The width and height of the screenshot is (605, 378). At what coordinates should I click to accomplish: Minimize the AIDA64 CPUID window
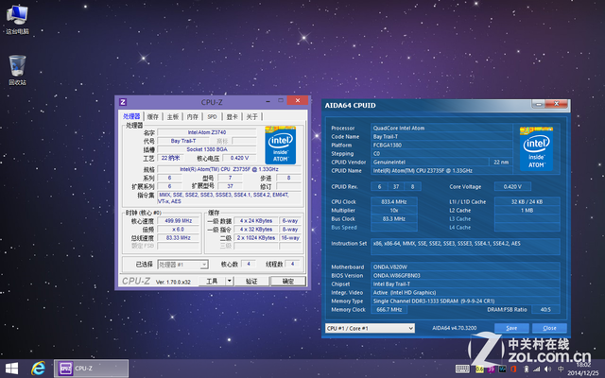click(538, 104)
